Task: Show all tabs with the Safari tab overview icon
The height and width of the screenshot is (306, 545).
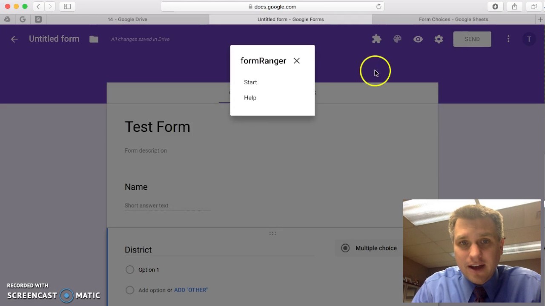Action: [534, 6]
